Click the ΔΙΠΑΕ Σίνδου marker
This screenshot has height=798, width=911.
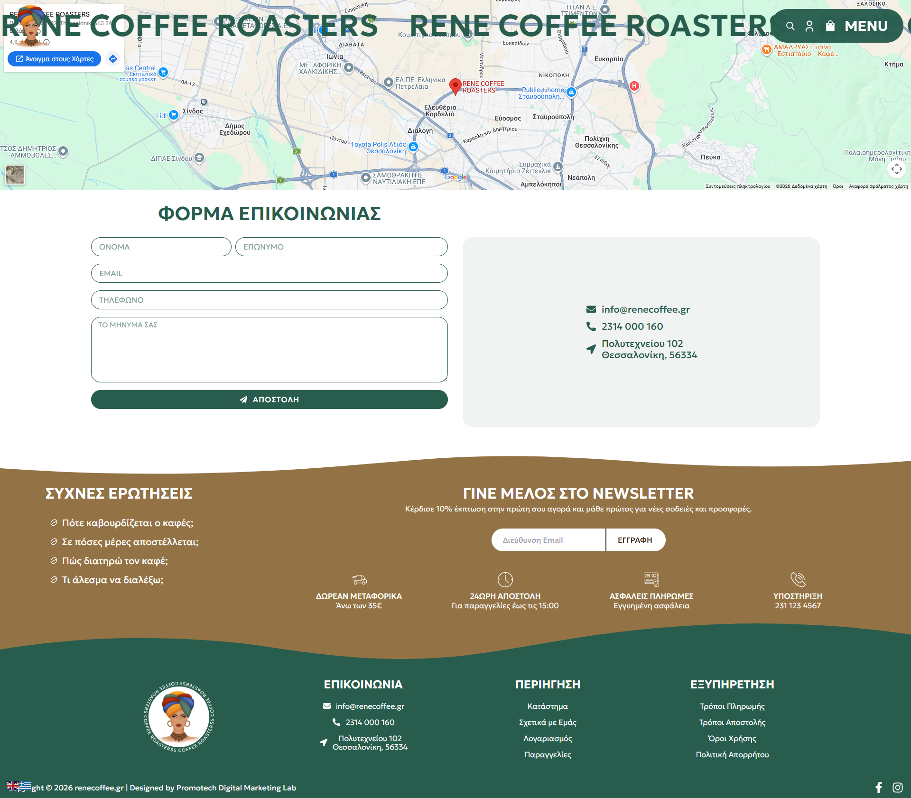[x=199, y=158]
